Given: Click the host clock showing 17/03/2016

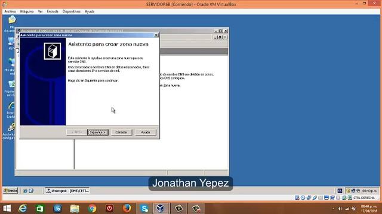Looking at the screenshot, I should pyautogui.click(x=369, y=209).
